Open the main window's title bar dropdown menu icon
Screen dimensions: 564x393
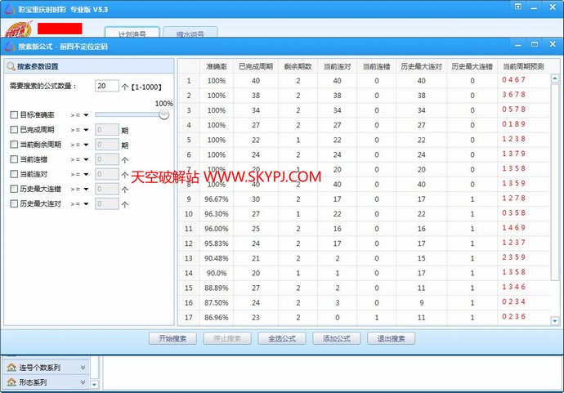coord(517,7)
